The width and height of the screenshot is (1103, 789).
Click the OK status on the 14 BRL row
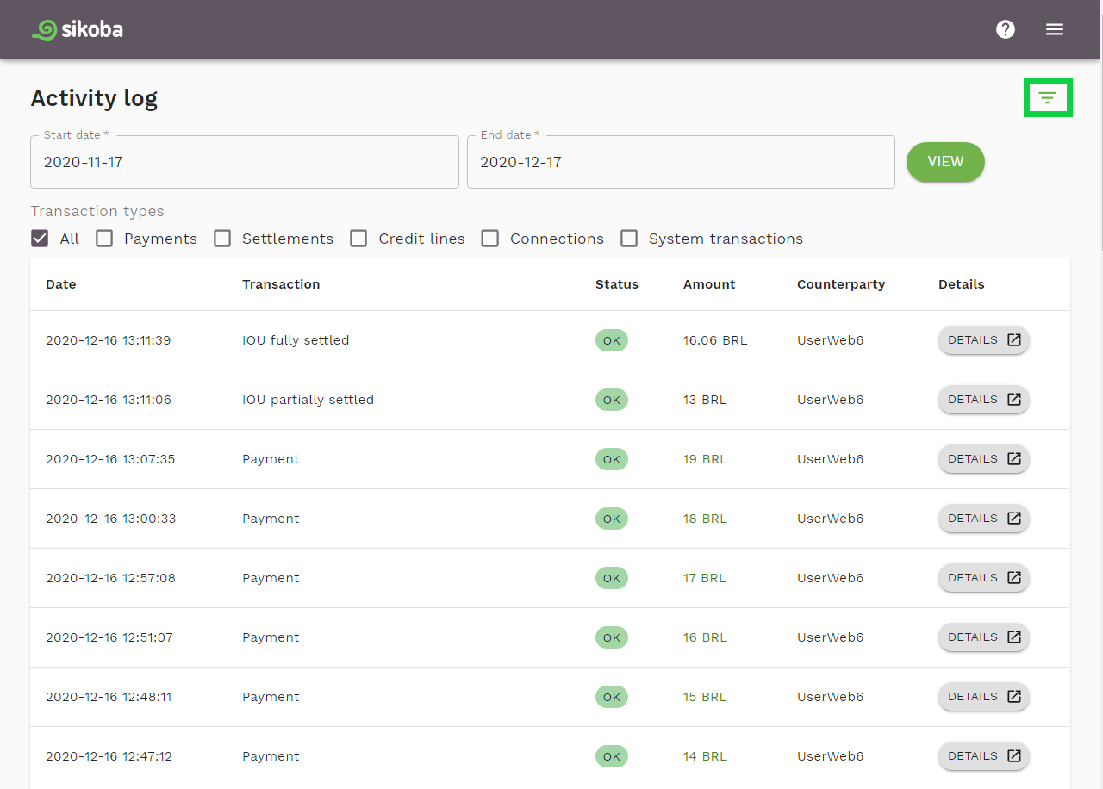pos(612,756)
